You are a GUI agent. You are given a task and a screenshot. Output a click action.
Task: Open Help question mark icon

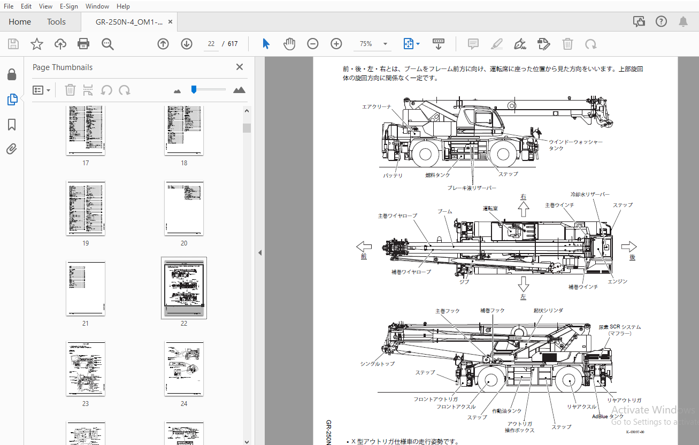click(662, 21)
